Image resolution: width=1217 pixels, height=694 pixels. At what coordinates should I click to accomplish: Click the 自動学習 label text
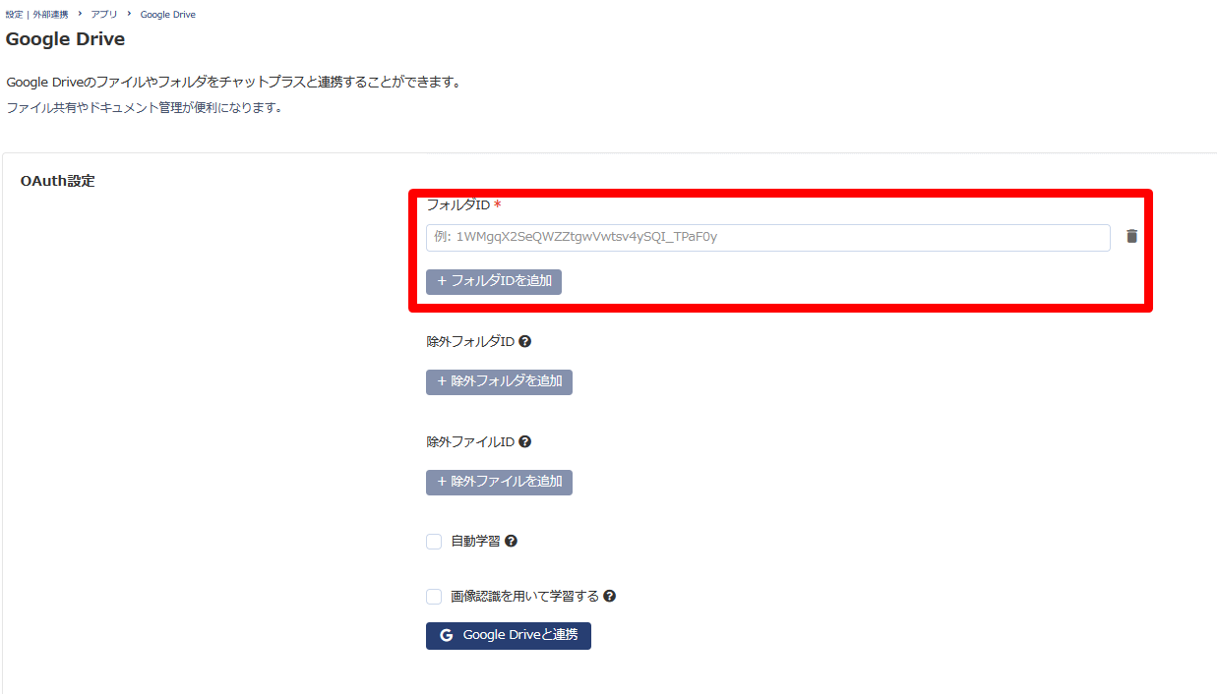click(x=475, y=542)
